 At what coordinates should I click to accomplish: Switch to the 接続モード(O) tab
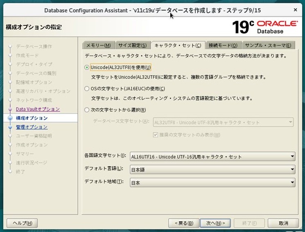click(223, 45)
